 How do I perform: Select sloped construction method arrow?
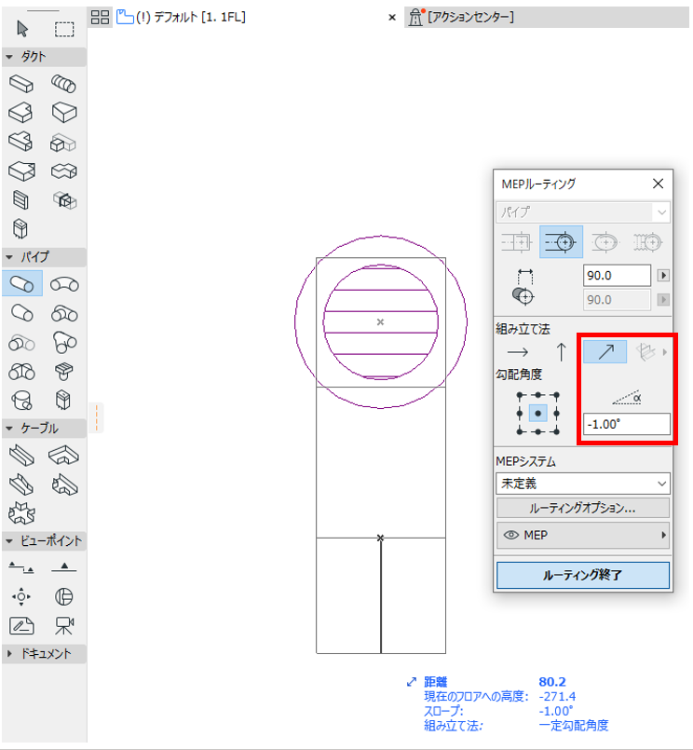605,351
